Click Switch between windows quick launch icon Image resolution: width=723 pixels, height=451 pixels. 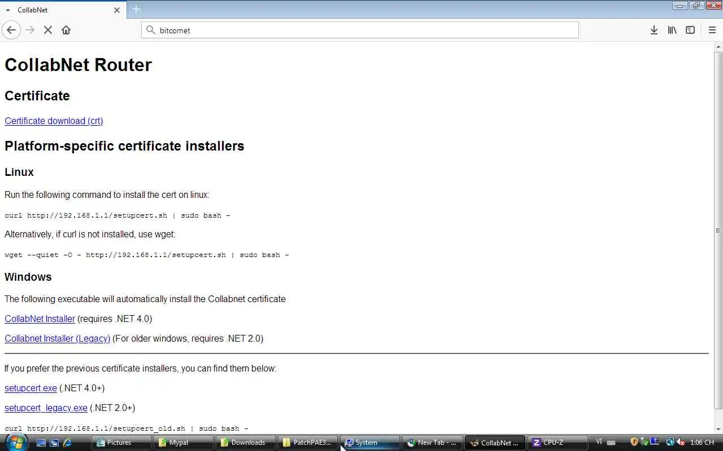[x=54, y=443]
